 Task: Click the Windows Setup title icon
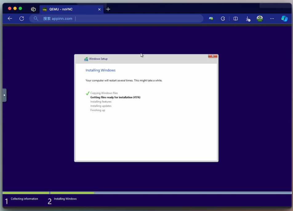[x=86, y=59]
